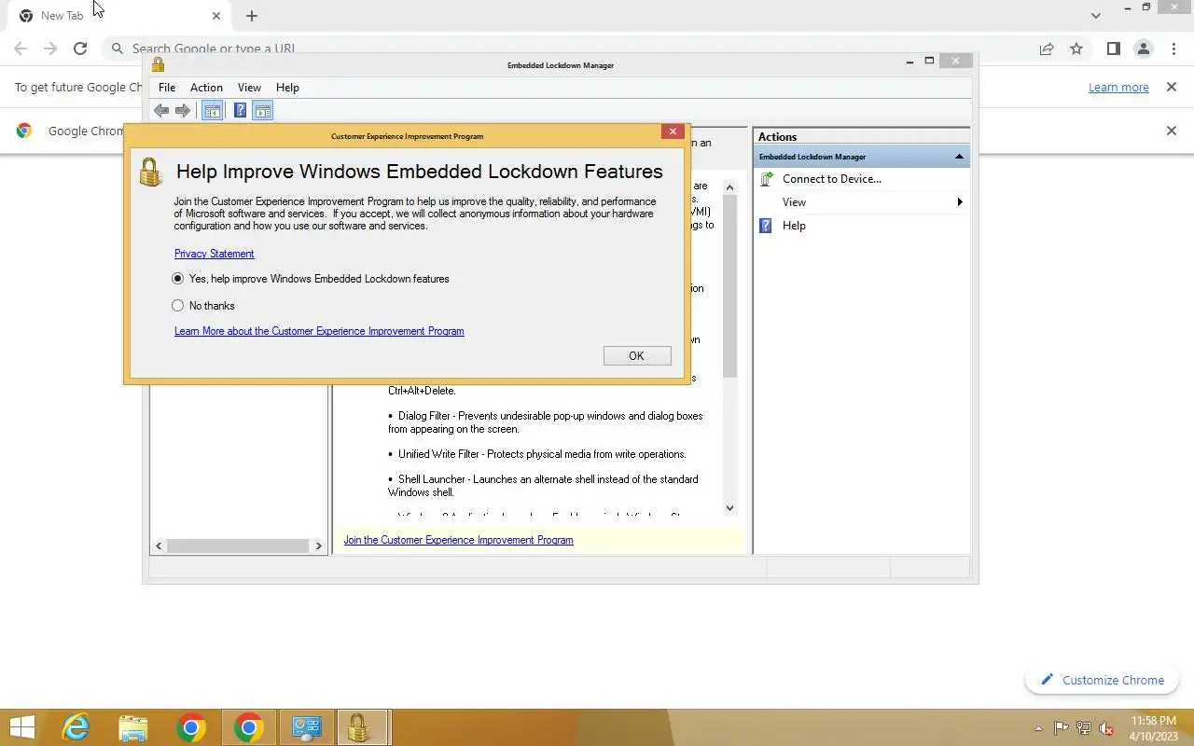The image size is (1194, 746).
Task: Click the network tray icon
Action: [x=1084, y=728]
